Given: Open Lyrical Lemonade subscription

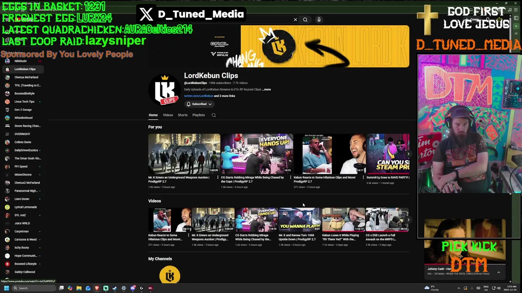Looking at the screenshot, I should pos(23,207).
